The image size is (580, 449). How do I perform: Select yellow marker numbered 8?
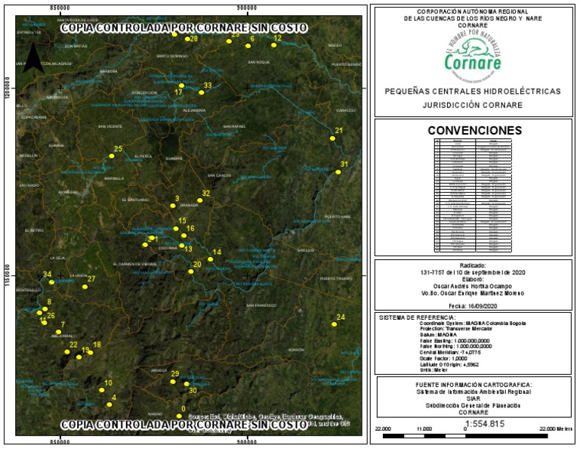point(45,308)
